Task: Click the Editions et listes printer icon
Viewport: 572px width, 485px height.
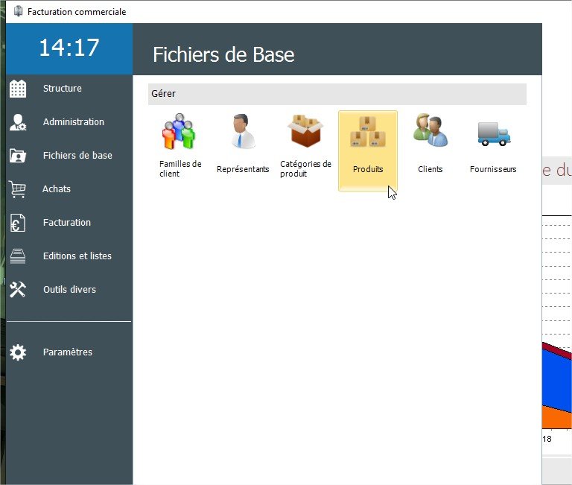Action: click(18, 256)
